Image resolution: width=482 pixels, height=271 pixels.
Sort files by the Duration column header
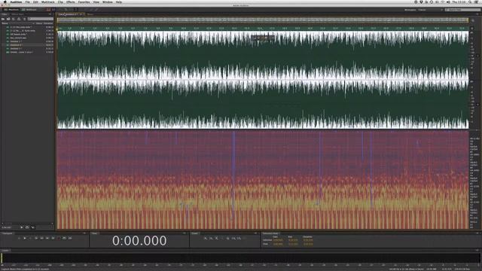tap(48, 23)
